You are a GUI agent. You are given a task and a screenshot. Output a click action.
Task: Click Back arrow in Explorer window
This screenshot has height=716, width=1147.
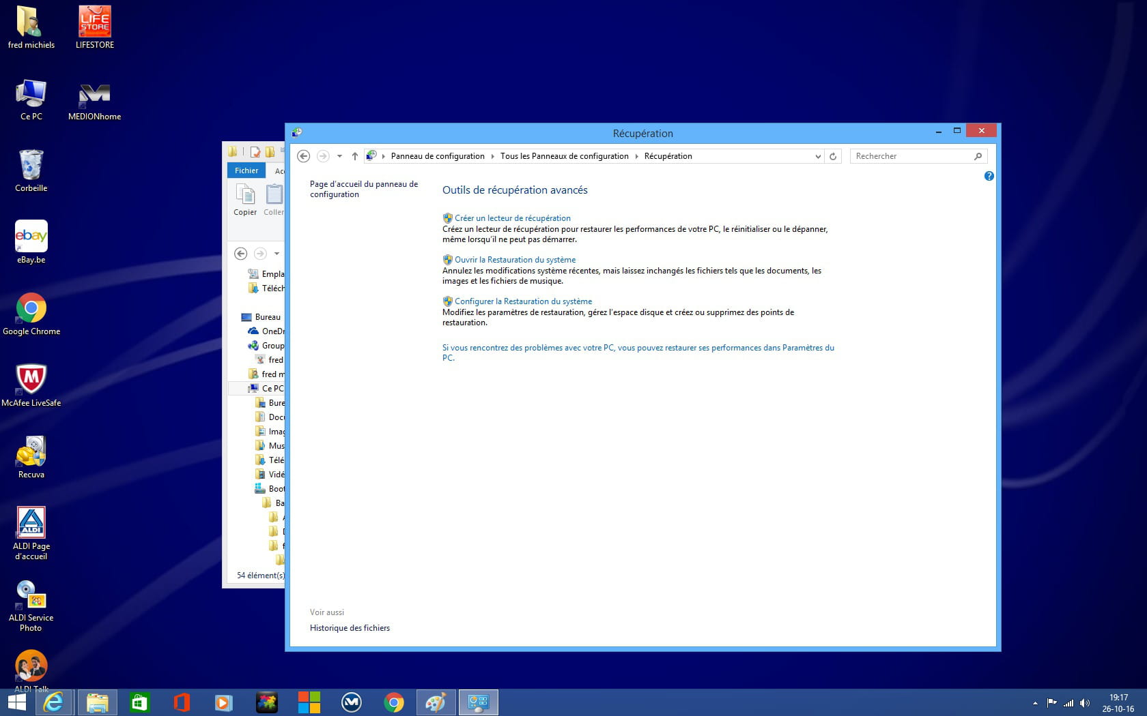tap(240, 254)
